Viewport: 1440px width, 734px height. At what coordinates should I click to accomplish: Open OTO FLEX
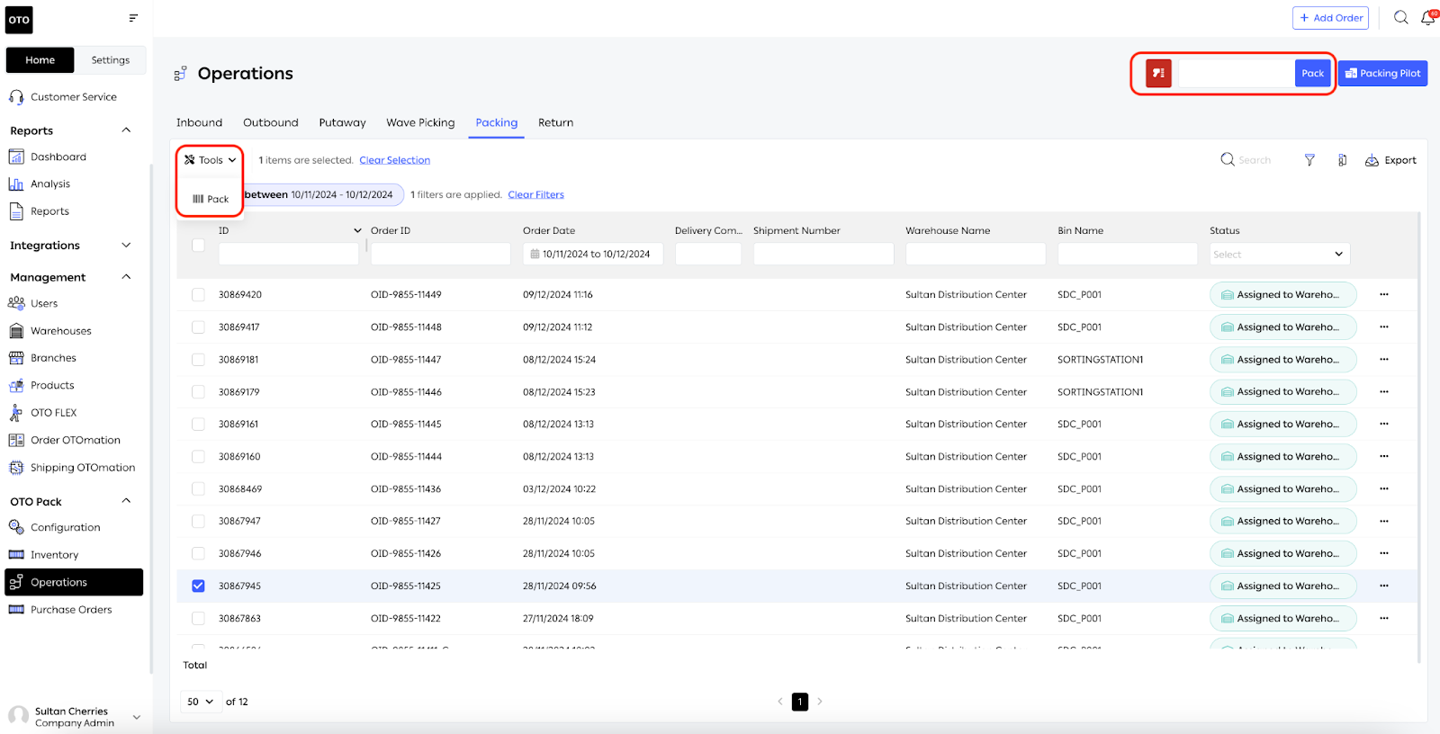pos(42,413)
